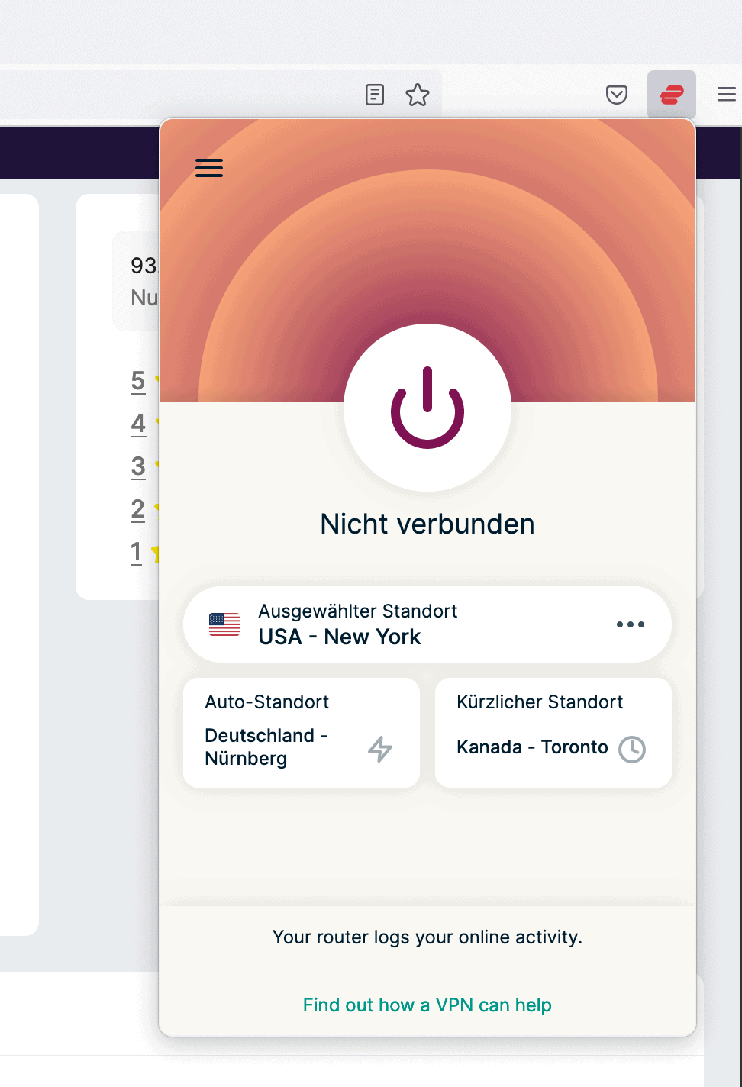Screen dimensions: 742x1087
Task: Click the clock recent location icon
Action: pyautogui.click(x=632, y=750)
